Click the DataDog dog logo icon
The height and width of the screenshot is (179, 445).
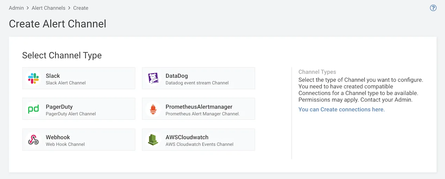coord(153,79)
